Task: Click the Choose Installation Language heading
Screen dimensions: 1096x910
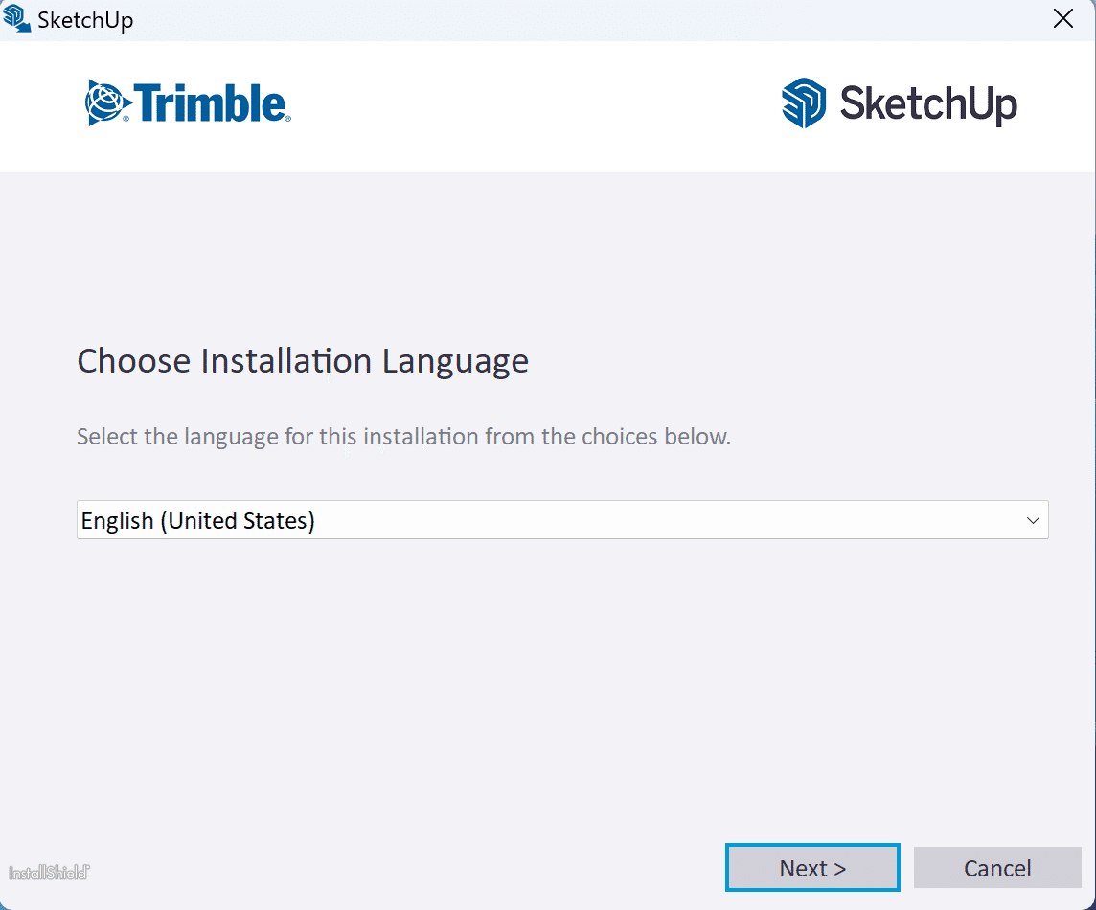Action: pos(303,361)
